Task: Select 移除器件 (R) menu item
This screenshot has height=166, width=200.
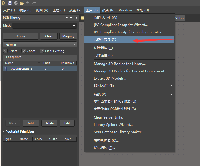Action: click(x=129, y=48)
